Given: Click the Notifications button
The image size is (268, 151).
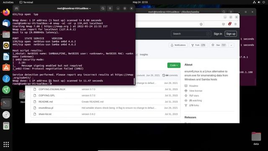Looking at the screenshot, I should point(178,45).
